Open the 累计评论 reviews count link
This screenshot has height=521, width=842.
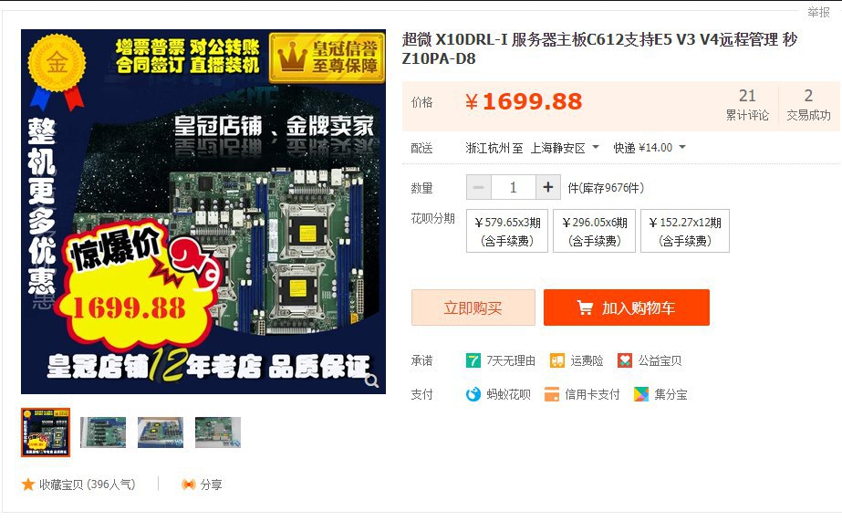[x=747, y=104]
